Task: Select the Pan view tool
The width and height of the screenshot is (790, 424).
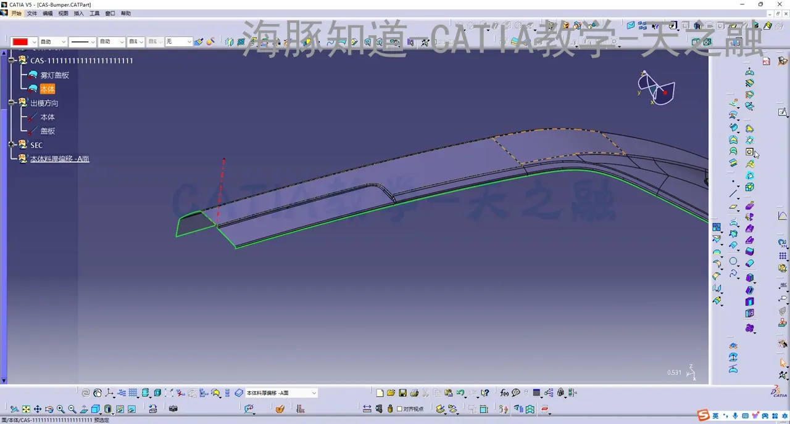Action: [x=38, y=409]
